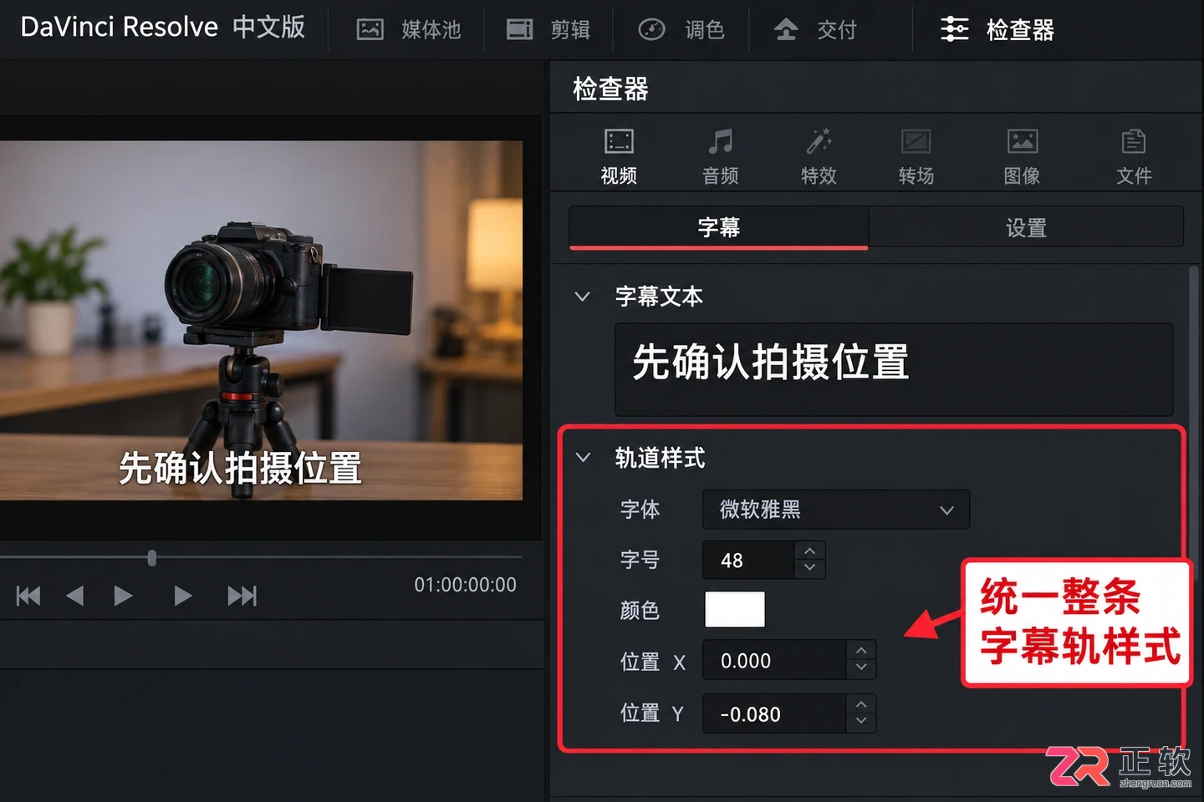The width and height of the screenshot is (1204, 802).
Task: Increase the 字号 font size with up arrow
Action: click(x=809, y=551)
